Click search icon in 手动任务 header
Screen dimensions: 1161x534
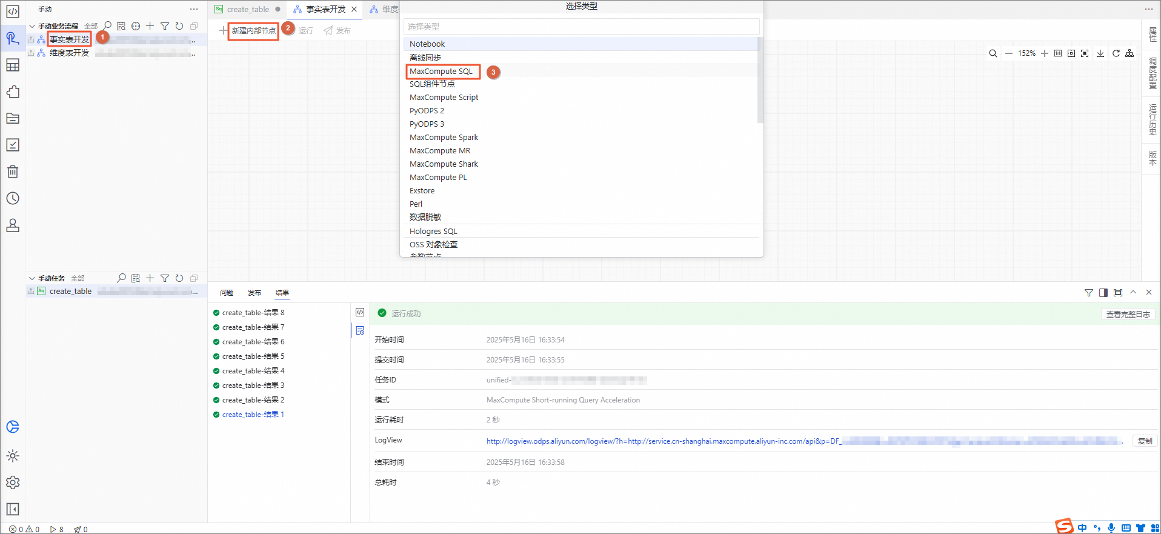(x=121, y=278)
